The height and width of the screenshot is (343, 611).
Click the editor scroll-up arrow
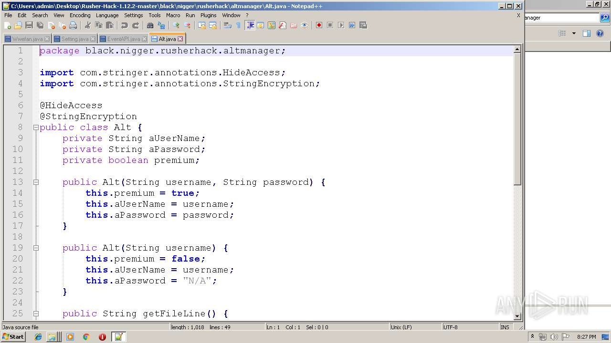click(517, 50)
